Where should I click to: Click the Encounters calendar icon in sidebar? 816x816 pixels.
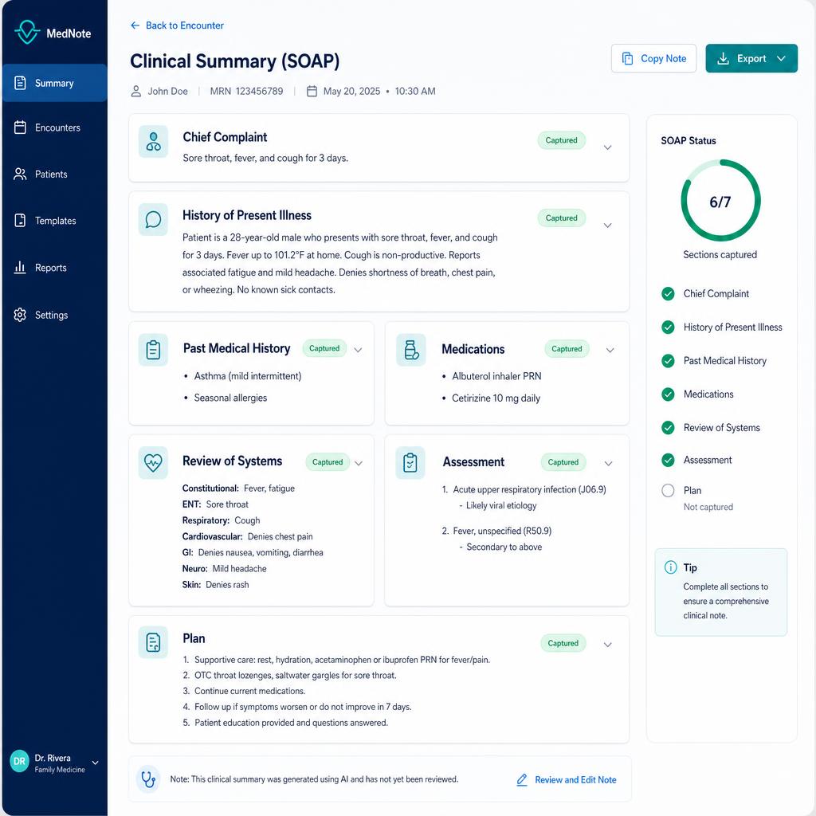click(x=20, y=127)
